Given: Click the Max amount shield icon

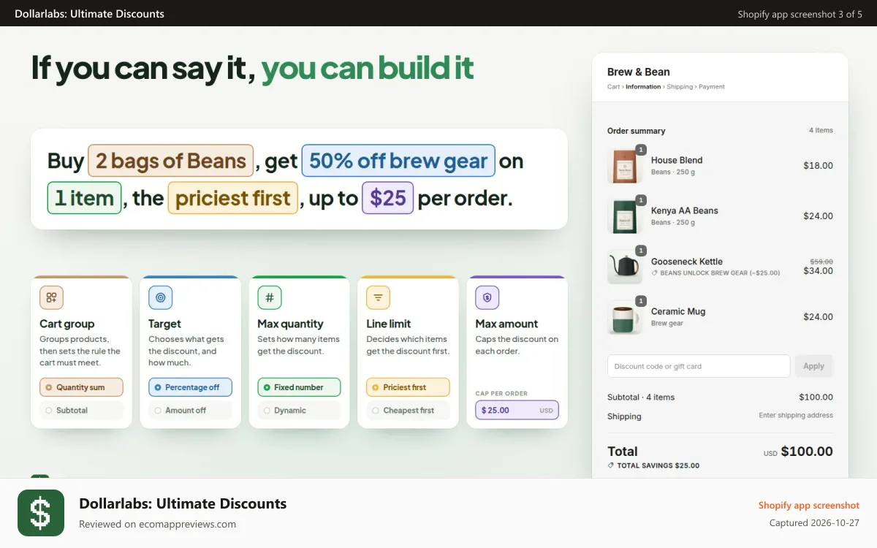Looking at the screenshot, I should (487, 297).
